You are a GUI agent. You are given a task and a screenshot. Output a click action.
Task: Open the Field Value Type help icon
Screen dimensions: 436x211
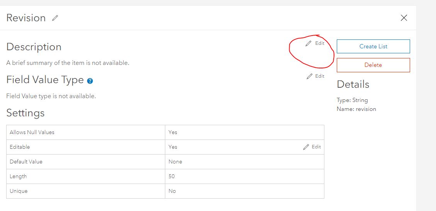click(x=90, y=81)
